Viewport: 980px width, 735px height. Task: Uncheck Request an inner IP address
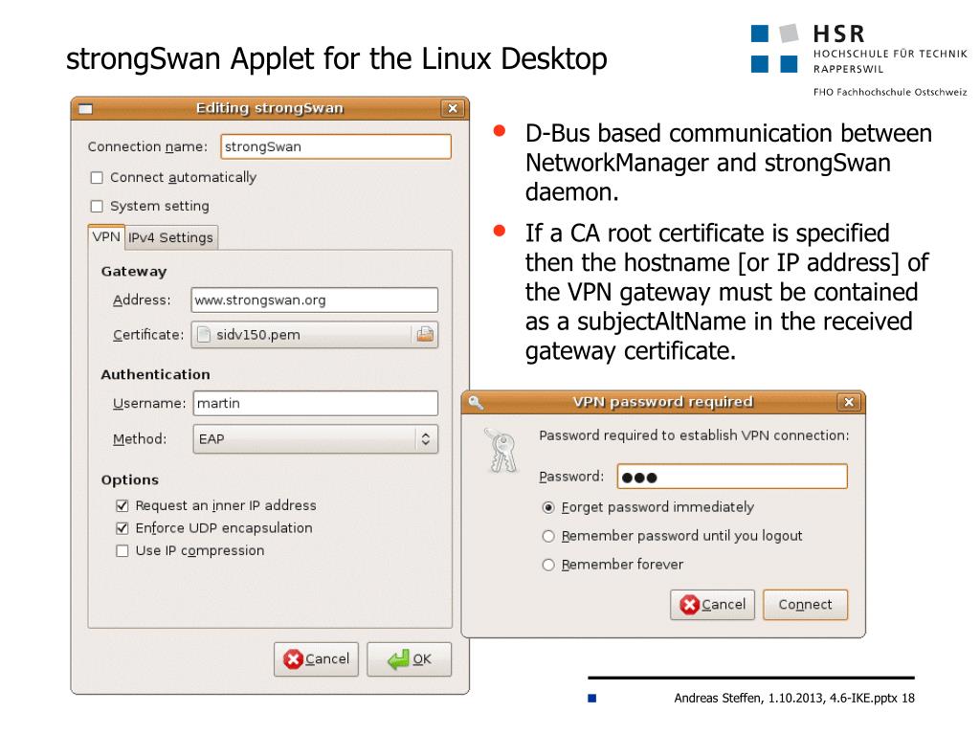tap(122, 505)
